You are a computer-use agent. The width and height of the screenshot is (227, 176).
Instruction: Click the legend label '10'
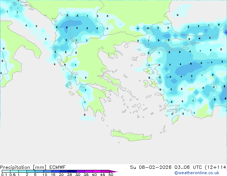pyautogui.click(x=45, y=175)
